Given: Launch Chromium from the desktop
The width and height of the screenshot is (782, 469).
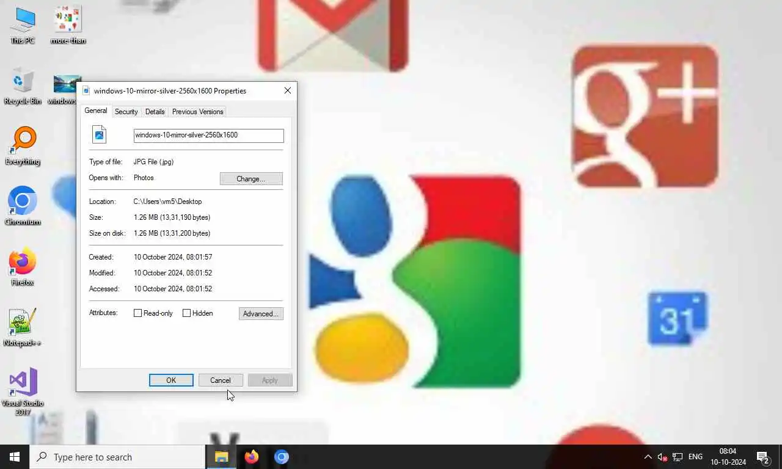Looking at the screenshot, I should (x=23, y=206).
